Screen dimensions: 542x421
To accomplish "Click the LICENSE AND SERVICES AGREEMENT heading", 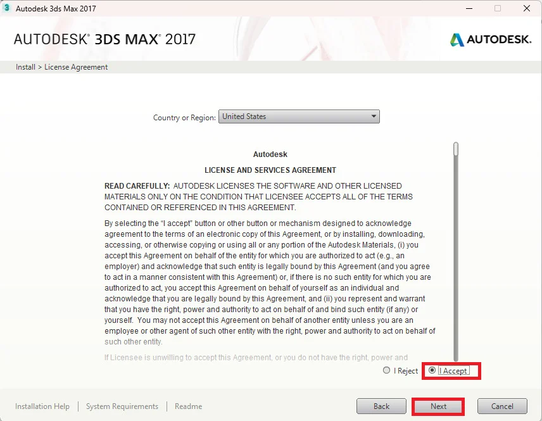I will click(x=270, y=170).
